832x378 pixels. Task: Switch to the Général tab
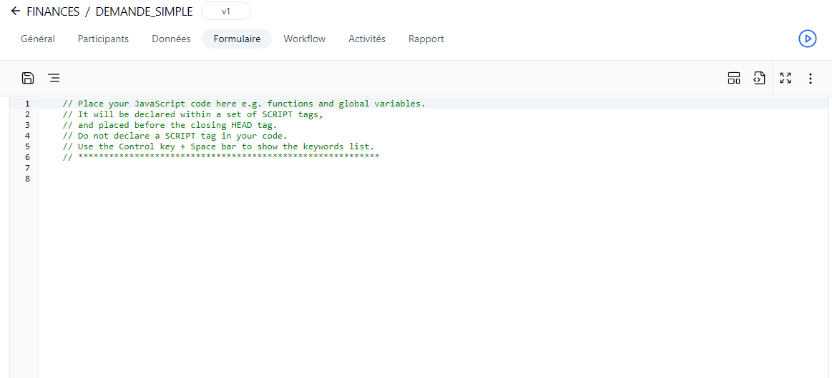(x=38, y=39)
